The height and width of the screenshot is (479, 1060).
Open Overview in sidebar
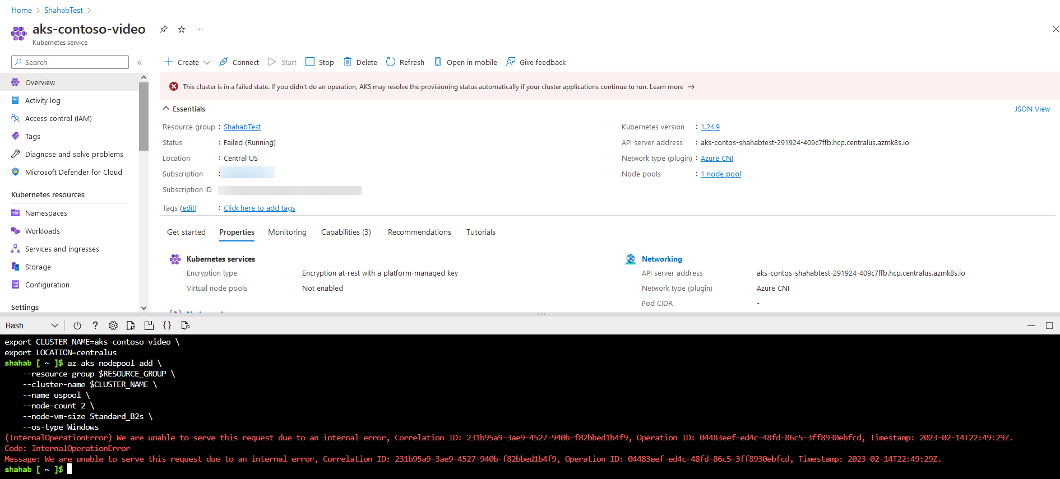(x=70, y=82)
